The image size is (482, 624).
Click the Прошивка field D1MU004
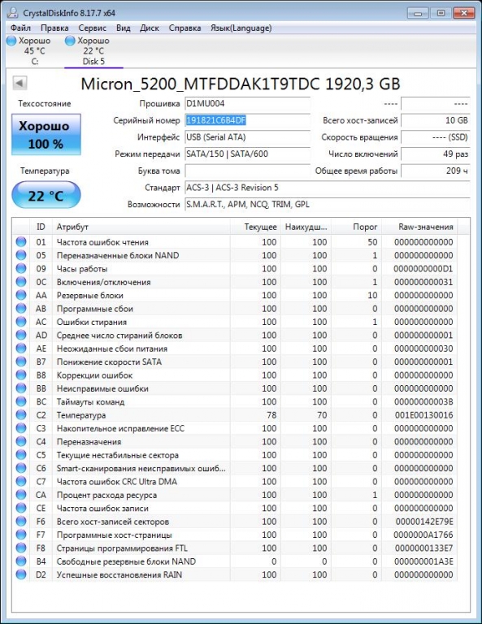click(x=247, y=104)
